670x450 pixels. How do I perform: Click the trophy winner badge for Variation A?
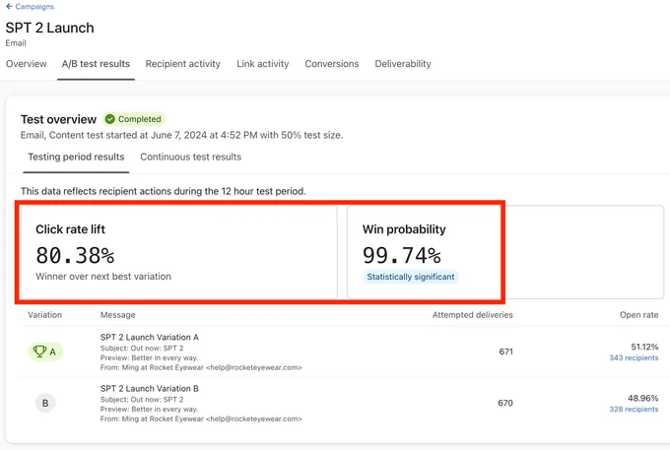point(45,352)
